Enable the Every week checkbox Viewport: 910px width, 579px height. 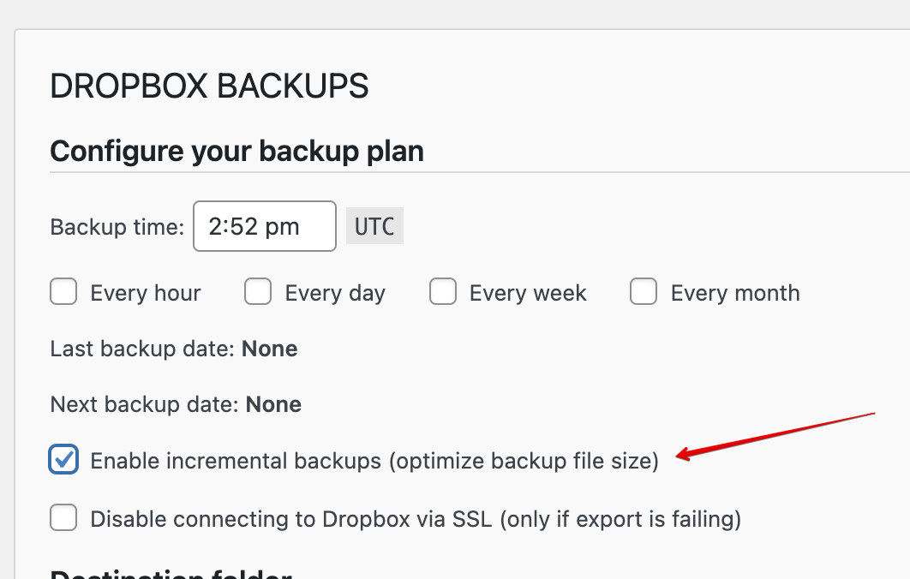point(443,292)
